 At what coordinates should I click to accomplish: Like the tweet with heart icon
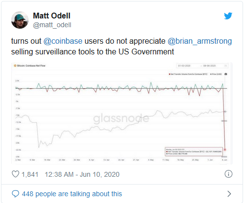coord(15,174)
